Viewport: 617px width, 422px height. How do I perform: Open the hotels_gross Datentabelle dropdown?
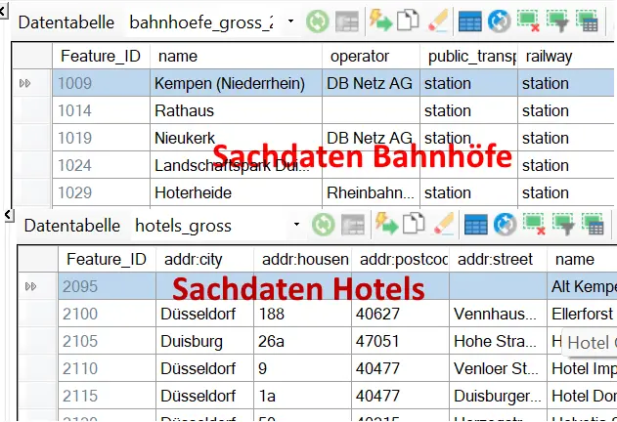pyautogui.click(x=295, y=226)
